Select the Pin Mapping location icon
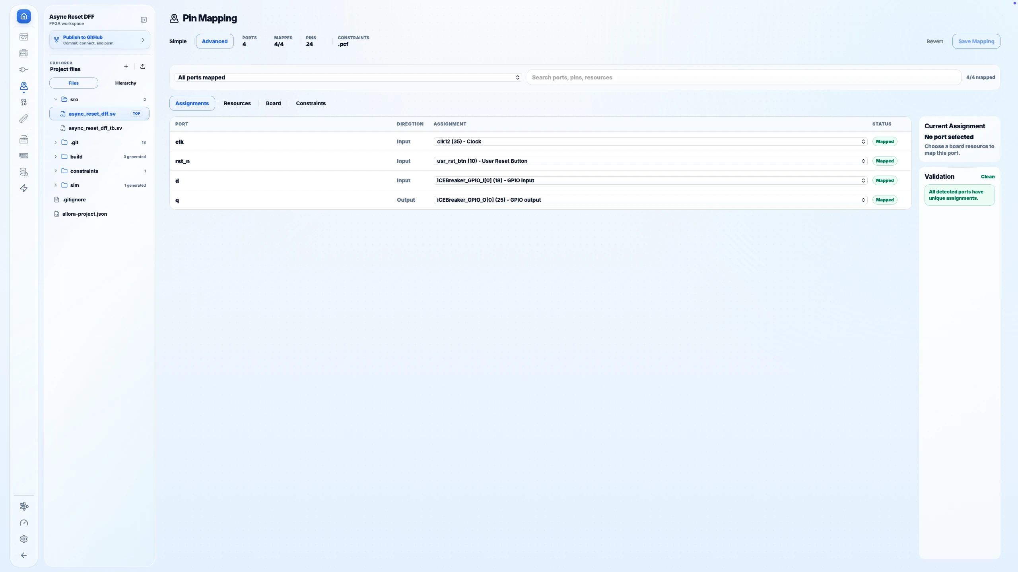Viewport: 1018px width, 572px height. tap(24, 86)
